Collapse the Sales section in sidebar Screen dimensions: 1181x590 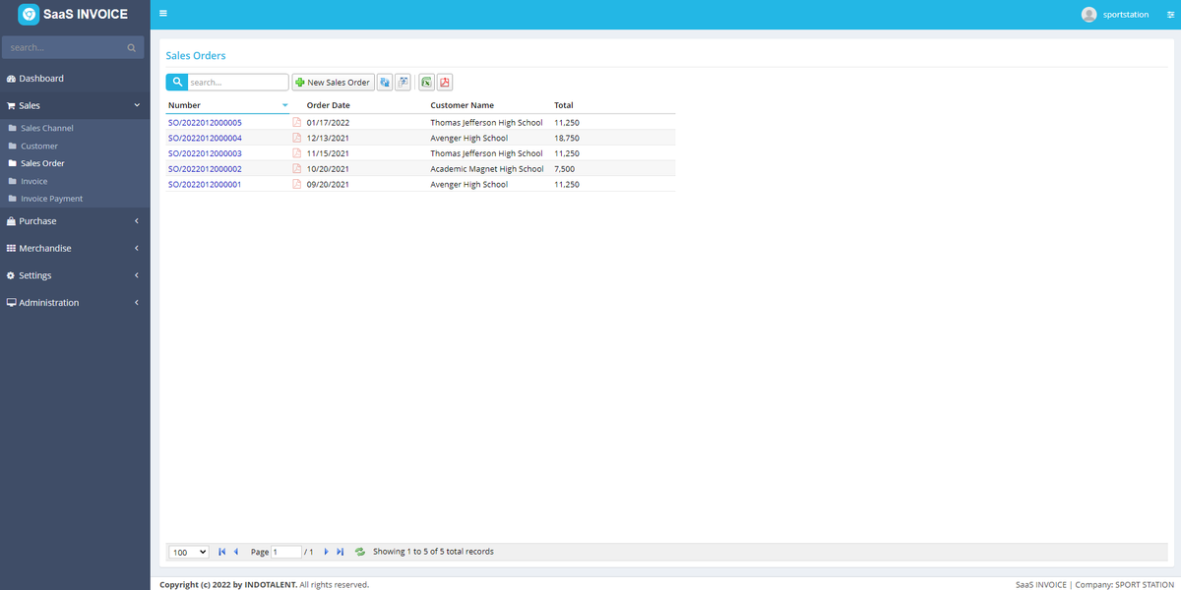(74, 105)
